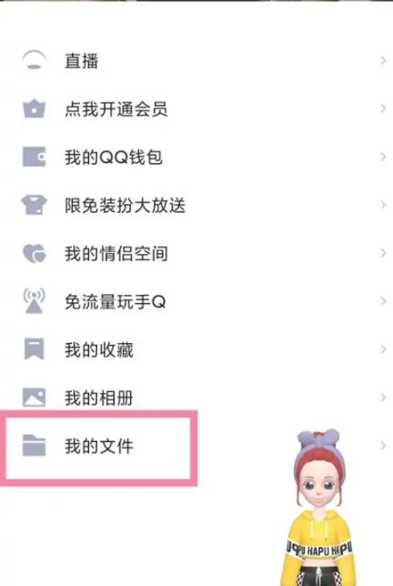Tap the double-heart couple space icon
Image resolution: width=393 pixels, height=586 pixels.
click(x=34, y=253)
